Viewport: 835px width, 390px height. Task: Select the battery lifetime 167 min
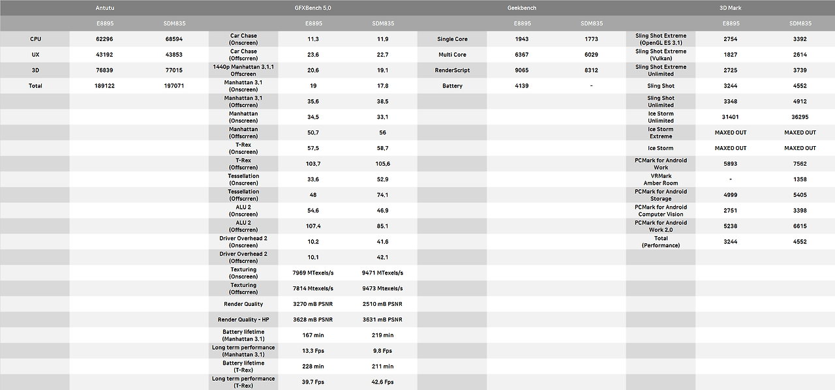point(313,335)
